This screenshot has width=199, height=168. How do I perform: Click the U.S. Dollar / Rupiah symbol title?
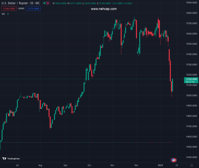[20, 3]
